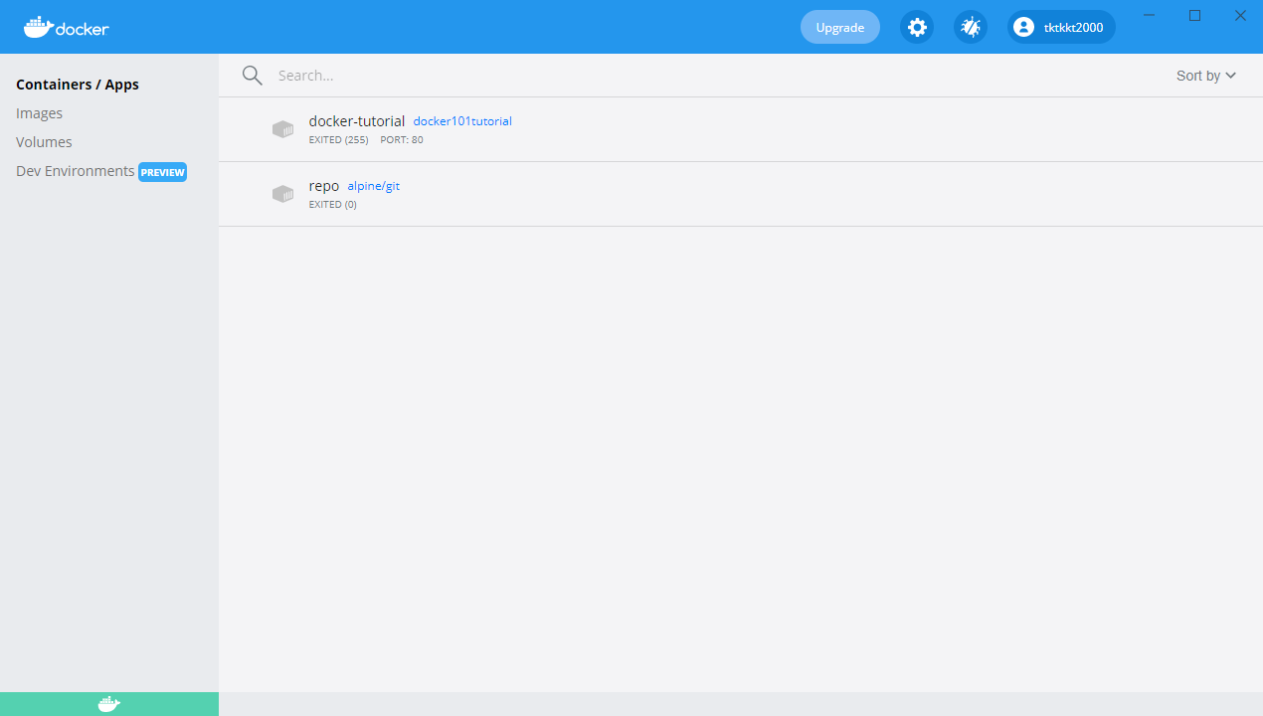Screen dimensions: 1263x716
Task: Click the Docker whale logo in header
Action: [66, 27]
